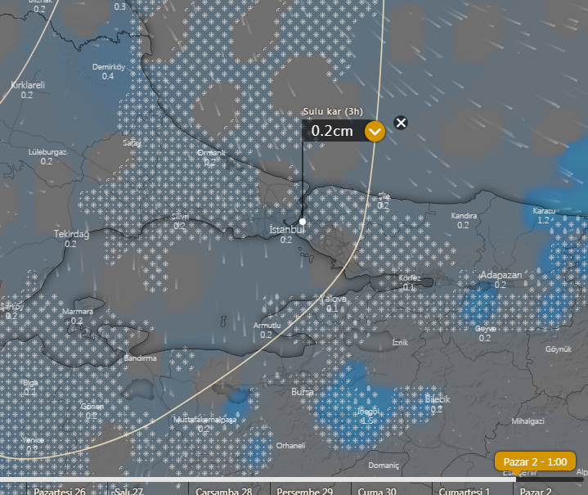Click the Mihalgazi label

point(527,421)
